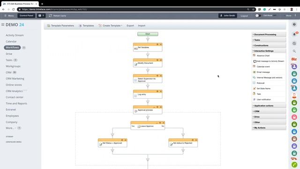
Task: Expand the CRM activities section
Action: pyautogui.click(x=269, y=111)
